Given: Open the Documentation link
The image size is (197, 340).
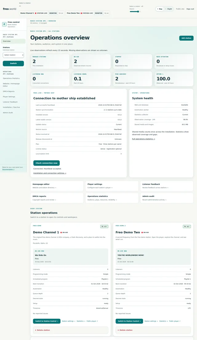Looking at the screenshot, I should point(8,169).
